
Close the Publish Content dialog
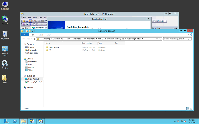[x=149, y=19]
